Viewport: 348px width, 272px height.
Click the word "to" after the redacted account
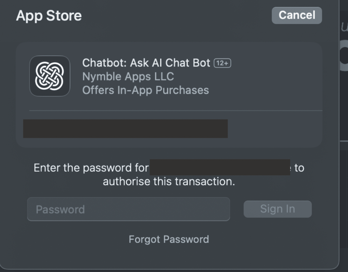[x=299, y=168]
